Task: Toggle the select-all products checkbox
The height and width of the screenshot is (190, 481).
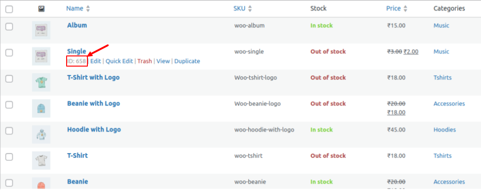Action: tap(9, 9)
